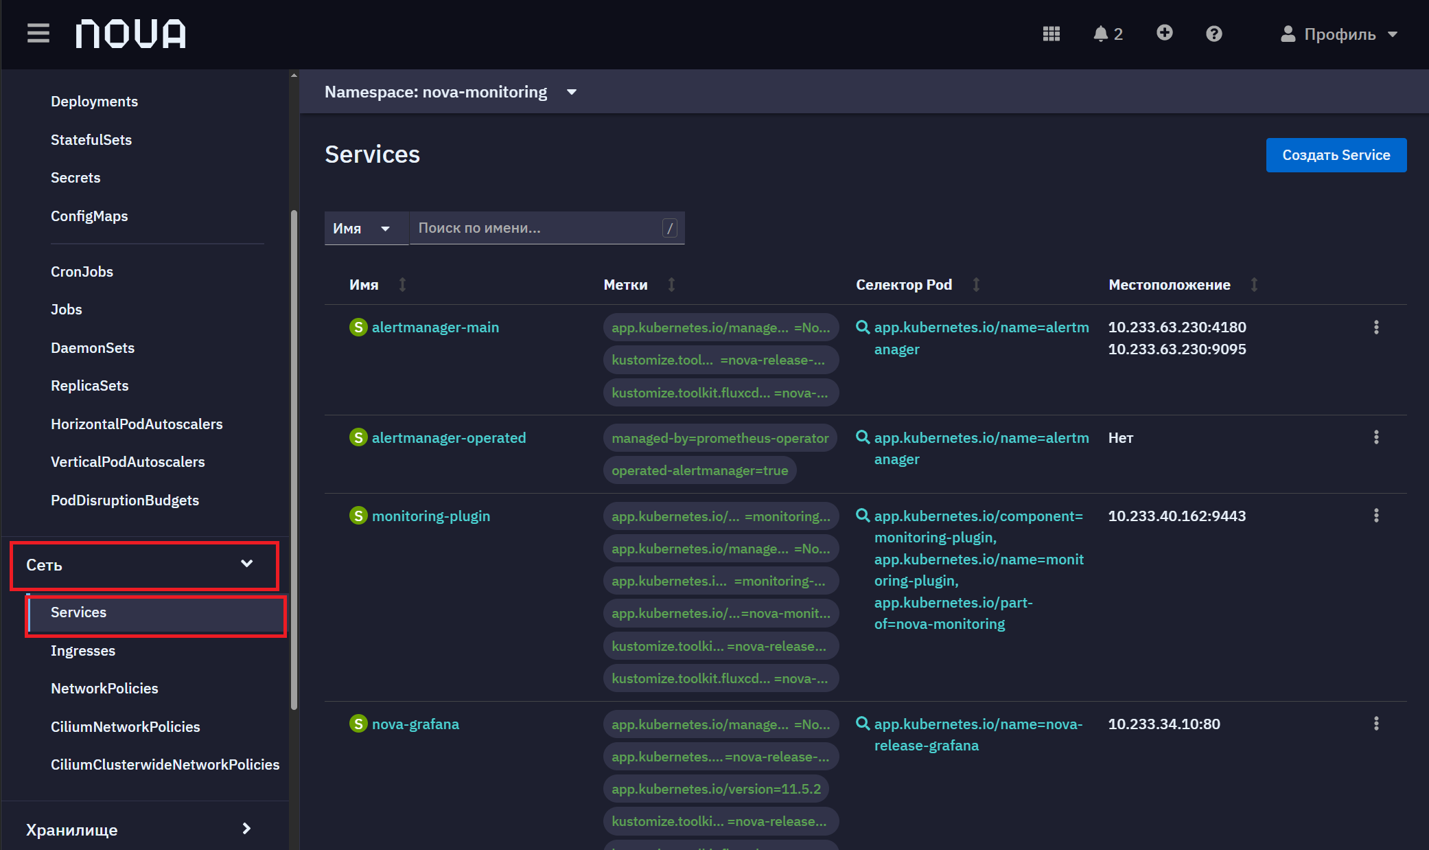1429x850 pixels.
Task: Click first kustomize.tool... label of alertmanager-main
Action: 721,360
